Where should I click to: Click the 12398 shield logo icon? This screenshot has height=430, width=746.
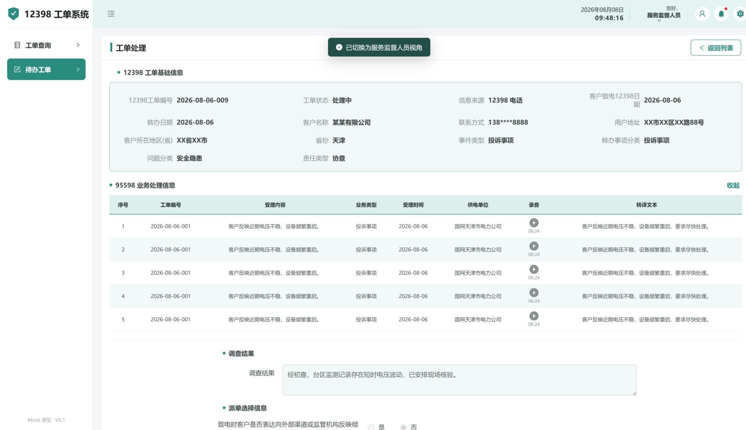(13, 14)
